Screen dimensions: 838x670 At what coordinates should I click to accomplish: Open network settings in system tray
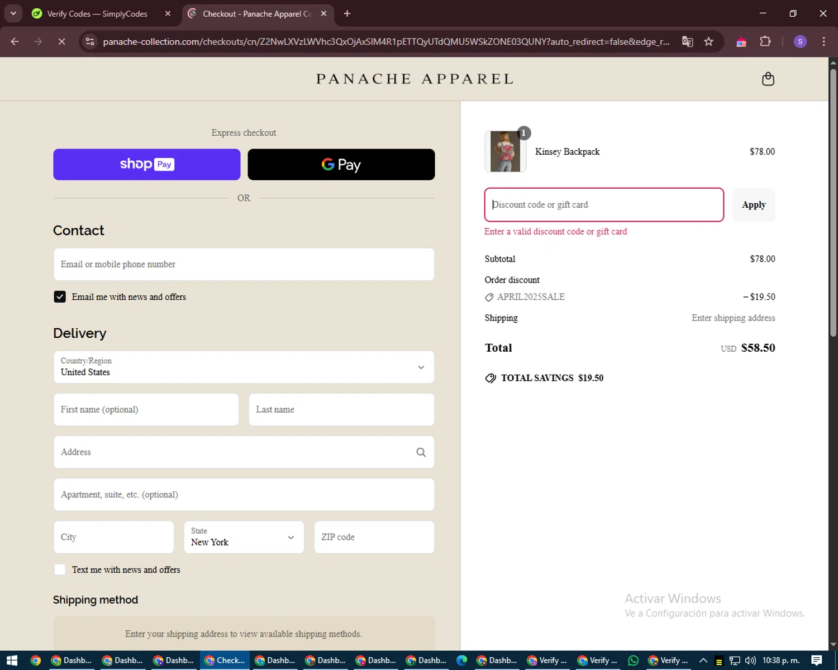click(735, 661)
